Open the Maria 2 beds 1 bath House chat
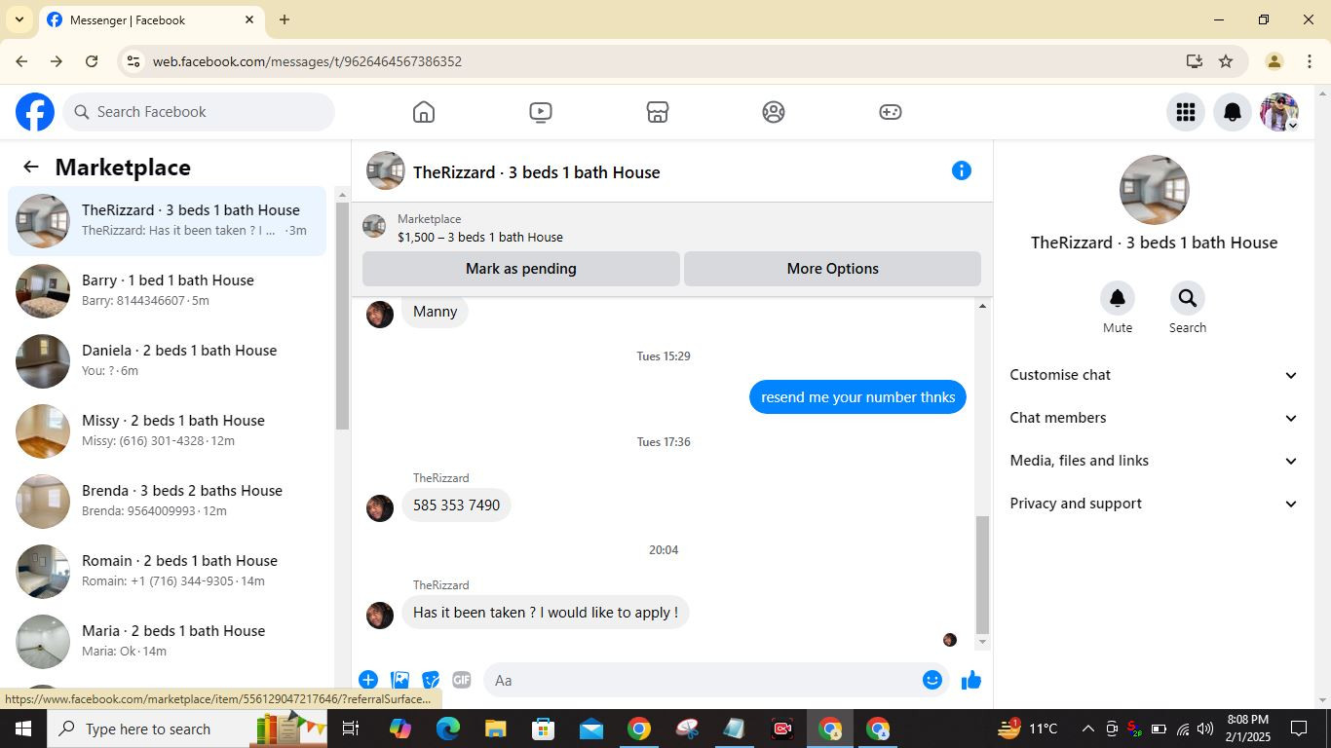1331x748 pixels. [168, 641]
